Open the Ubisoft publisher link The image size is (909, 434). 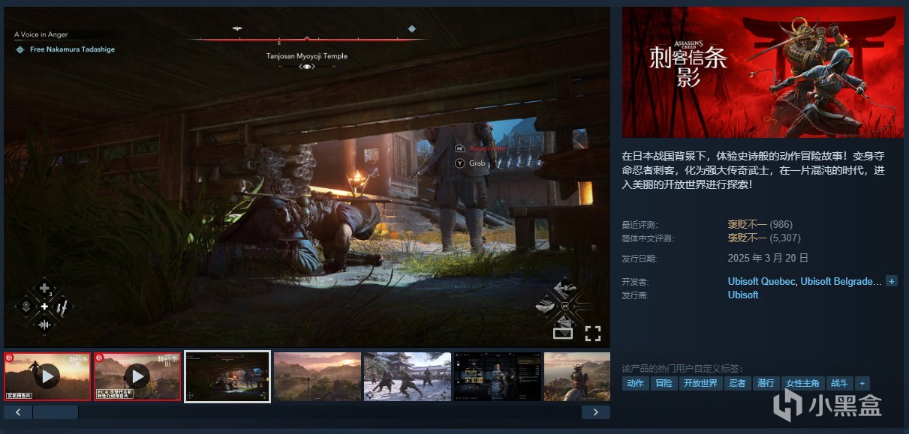[x=743, y=295]
